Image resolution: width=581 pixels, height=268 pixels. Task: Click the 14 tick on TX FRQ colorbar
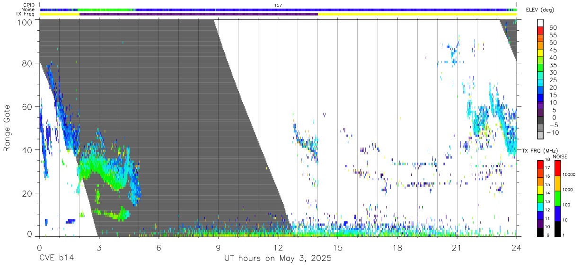tap(548, 193)
